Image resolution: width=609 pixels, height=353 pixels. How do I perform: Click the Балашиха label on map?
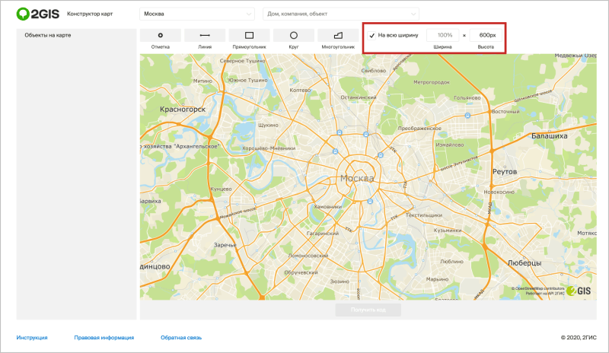tap(549, 136)
